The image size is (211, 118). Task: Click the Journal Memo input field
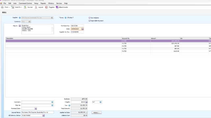pyautogui.click(x=38, y=112)
